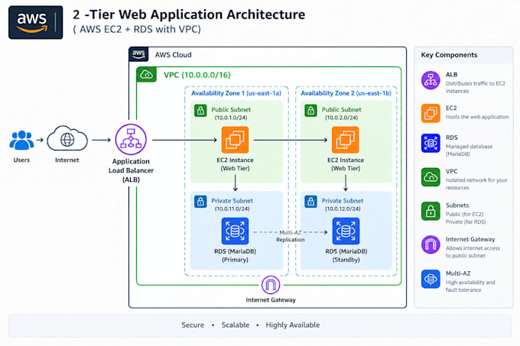
Task: Click the Internet cloud globe icon
Action: pyautogui.click(x=67, y=139)
